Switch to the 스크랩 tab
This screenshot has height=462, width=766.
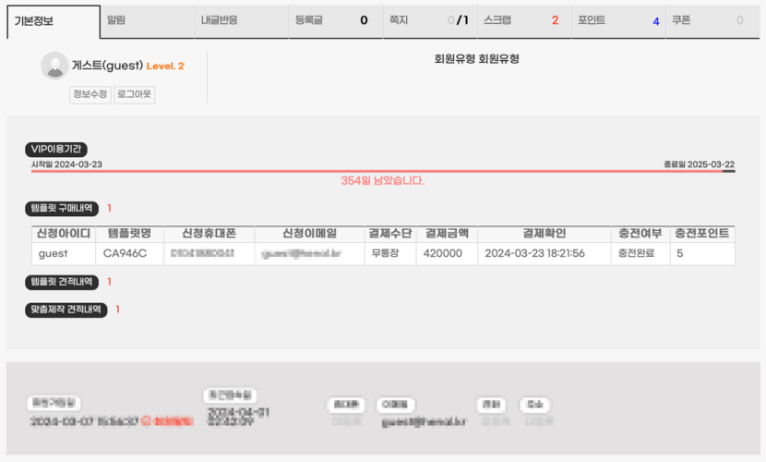(x=524, y=21)
